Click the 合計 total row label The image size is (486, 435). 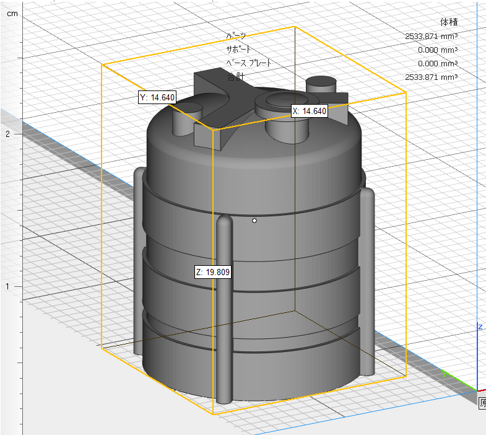point(236,77)
